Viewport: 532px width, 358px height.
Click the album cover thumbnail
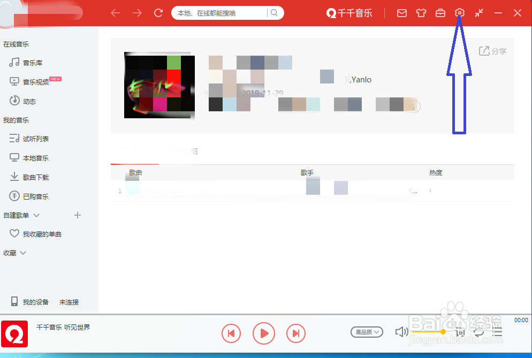pyautogui.click(x=159, y=85)
